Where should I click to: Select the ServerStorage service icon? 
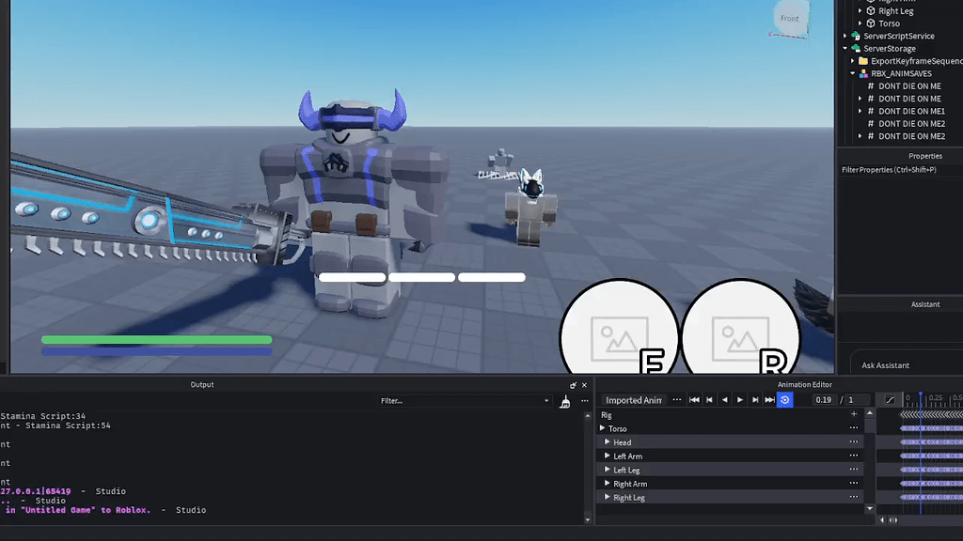856,49
